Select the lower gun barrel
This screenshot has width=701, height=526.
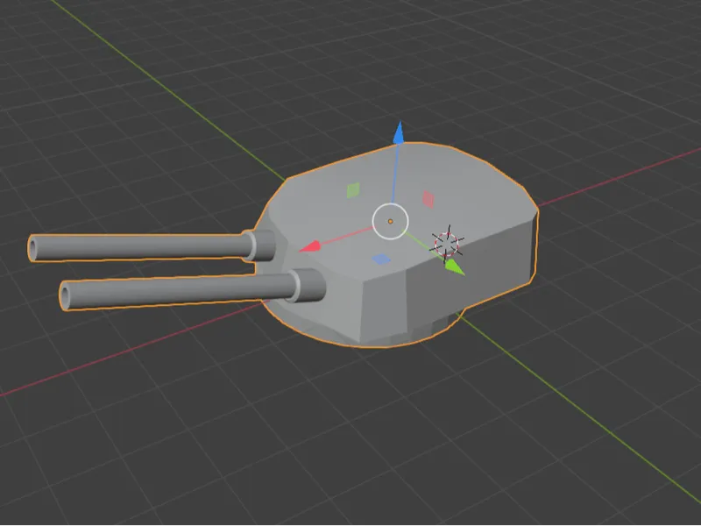pos(179,292)
